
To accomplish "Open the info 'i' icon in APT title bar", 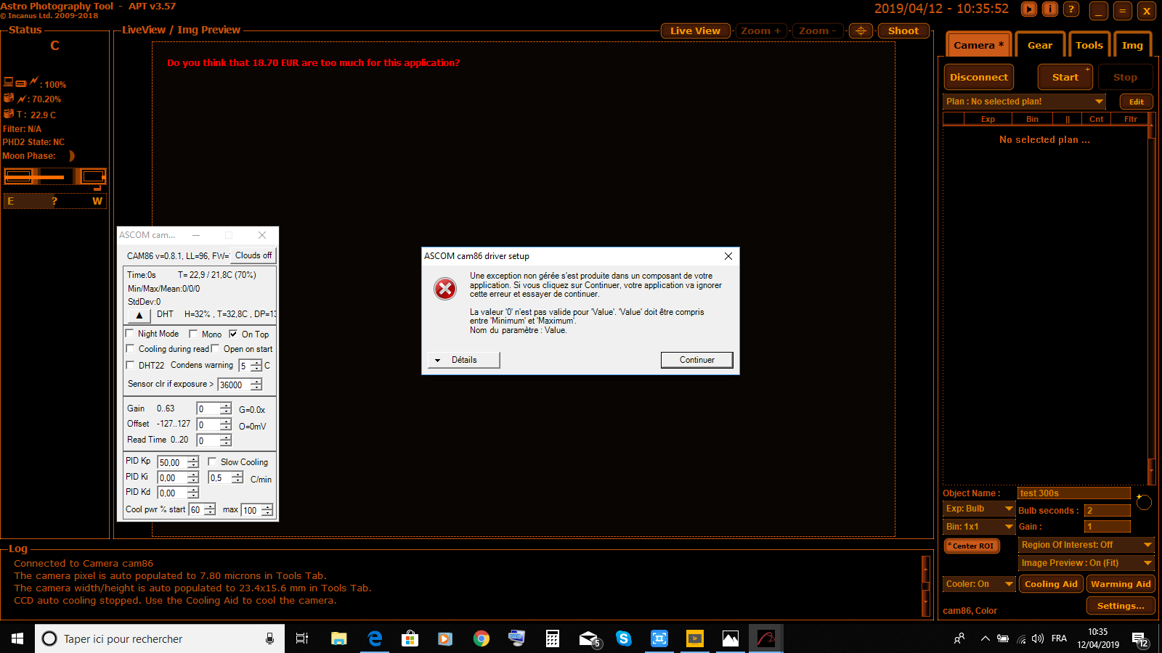I will (1049, 9).
